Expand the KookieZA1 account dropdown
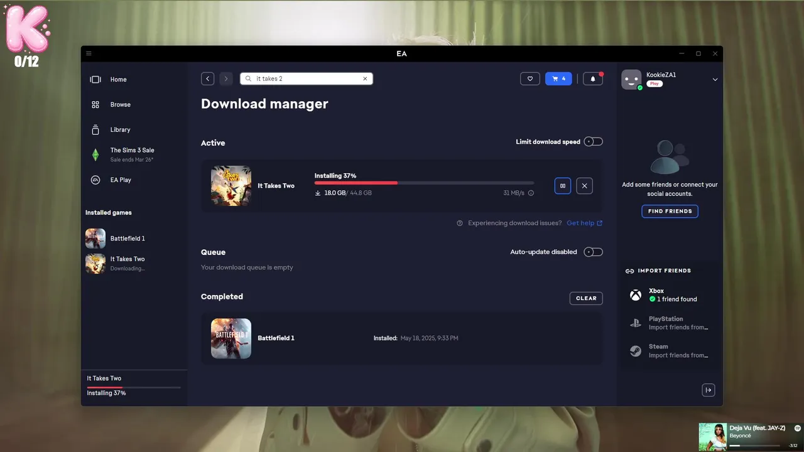This screenshot has height=452, width=804. point(715,80)
